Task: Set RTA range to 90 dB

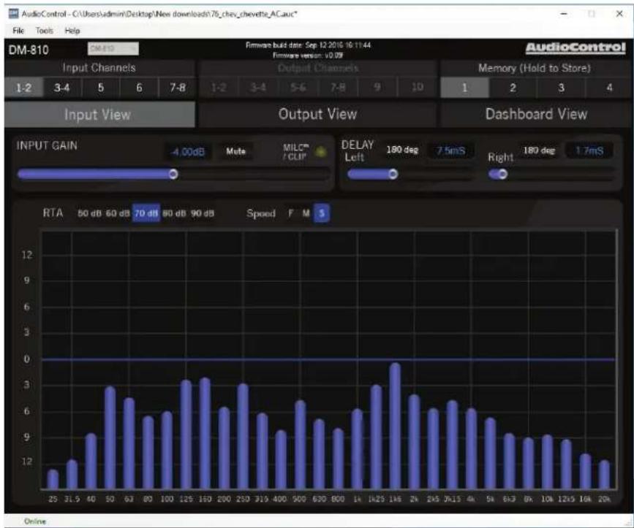Action: click(x=203, y=213)
